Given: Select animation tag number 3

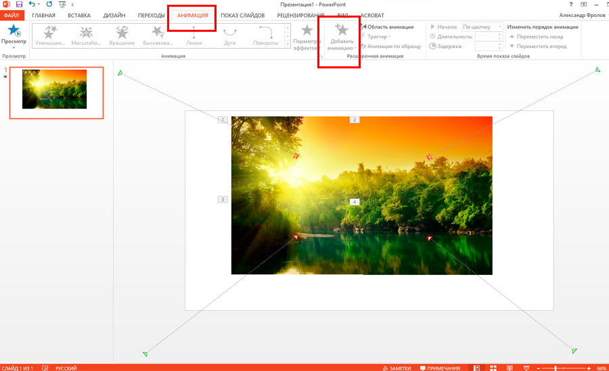Looking at the screenshot, I should (x=223, y=199).
